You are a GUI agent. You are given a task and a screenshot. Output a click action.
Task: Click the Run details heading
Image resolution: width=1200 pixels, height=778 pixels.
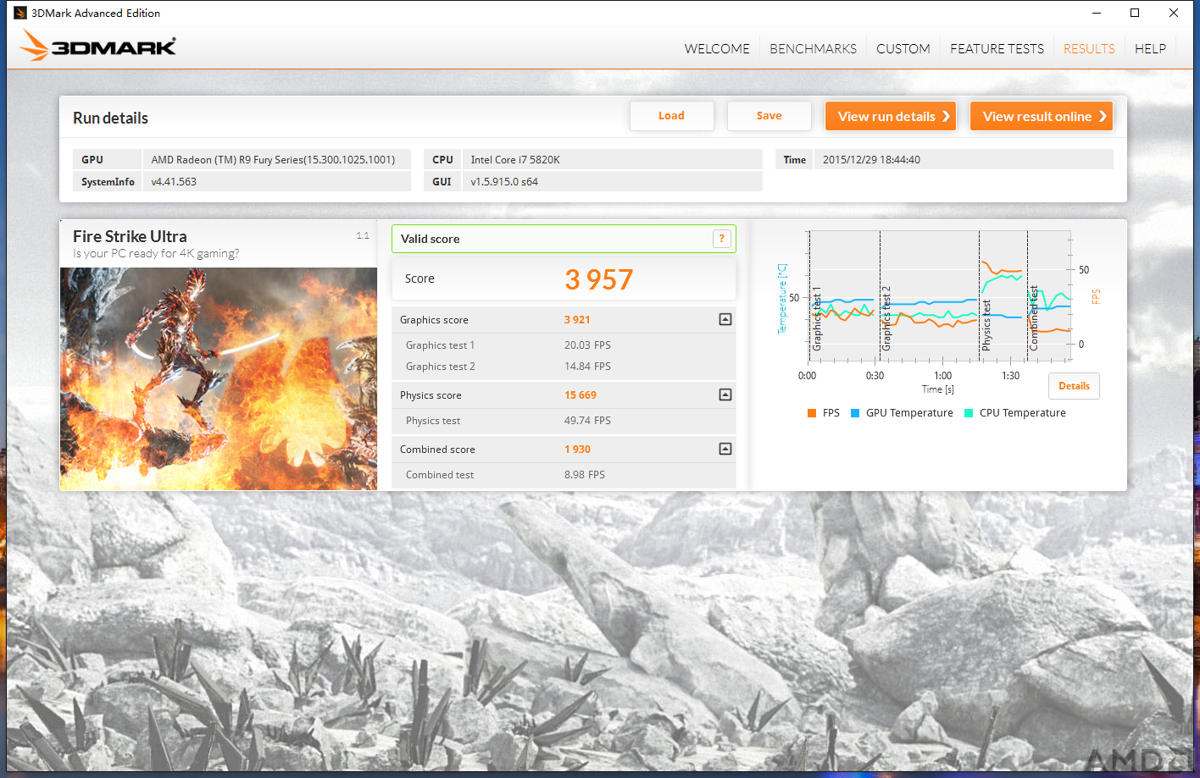click(110, 118)
